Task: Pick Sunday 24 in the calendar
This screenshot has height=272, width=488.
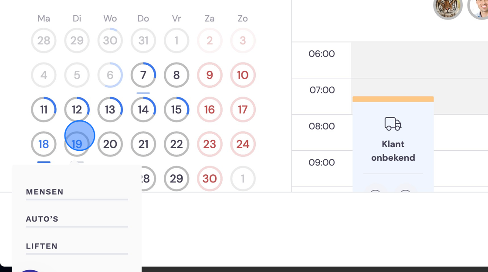Action: pyautogui.click(x=243, y=144)
